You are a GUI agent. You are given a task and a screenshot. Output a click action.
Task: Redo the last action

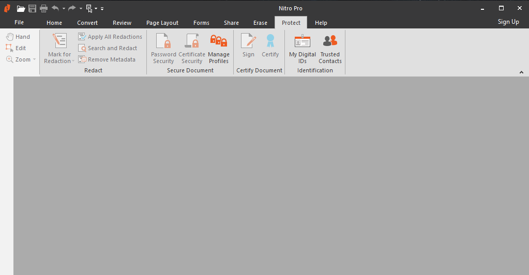pyautogui.click(x=72, y=8)
